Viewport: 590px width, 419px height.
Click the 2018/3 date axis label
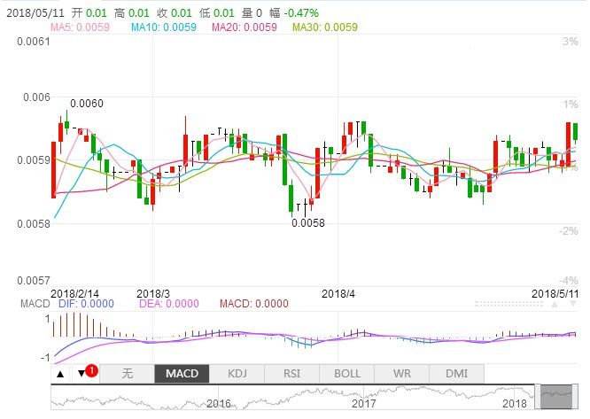tap(153, 294)
